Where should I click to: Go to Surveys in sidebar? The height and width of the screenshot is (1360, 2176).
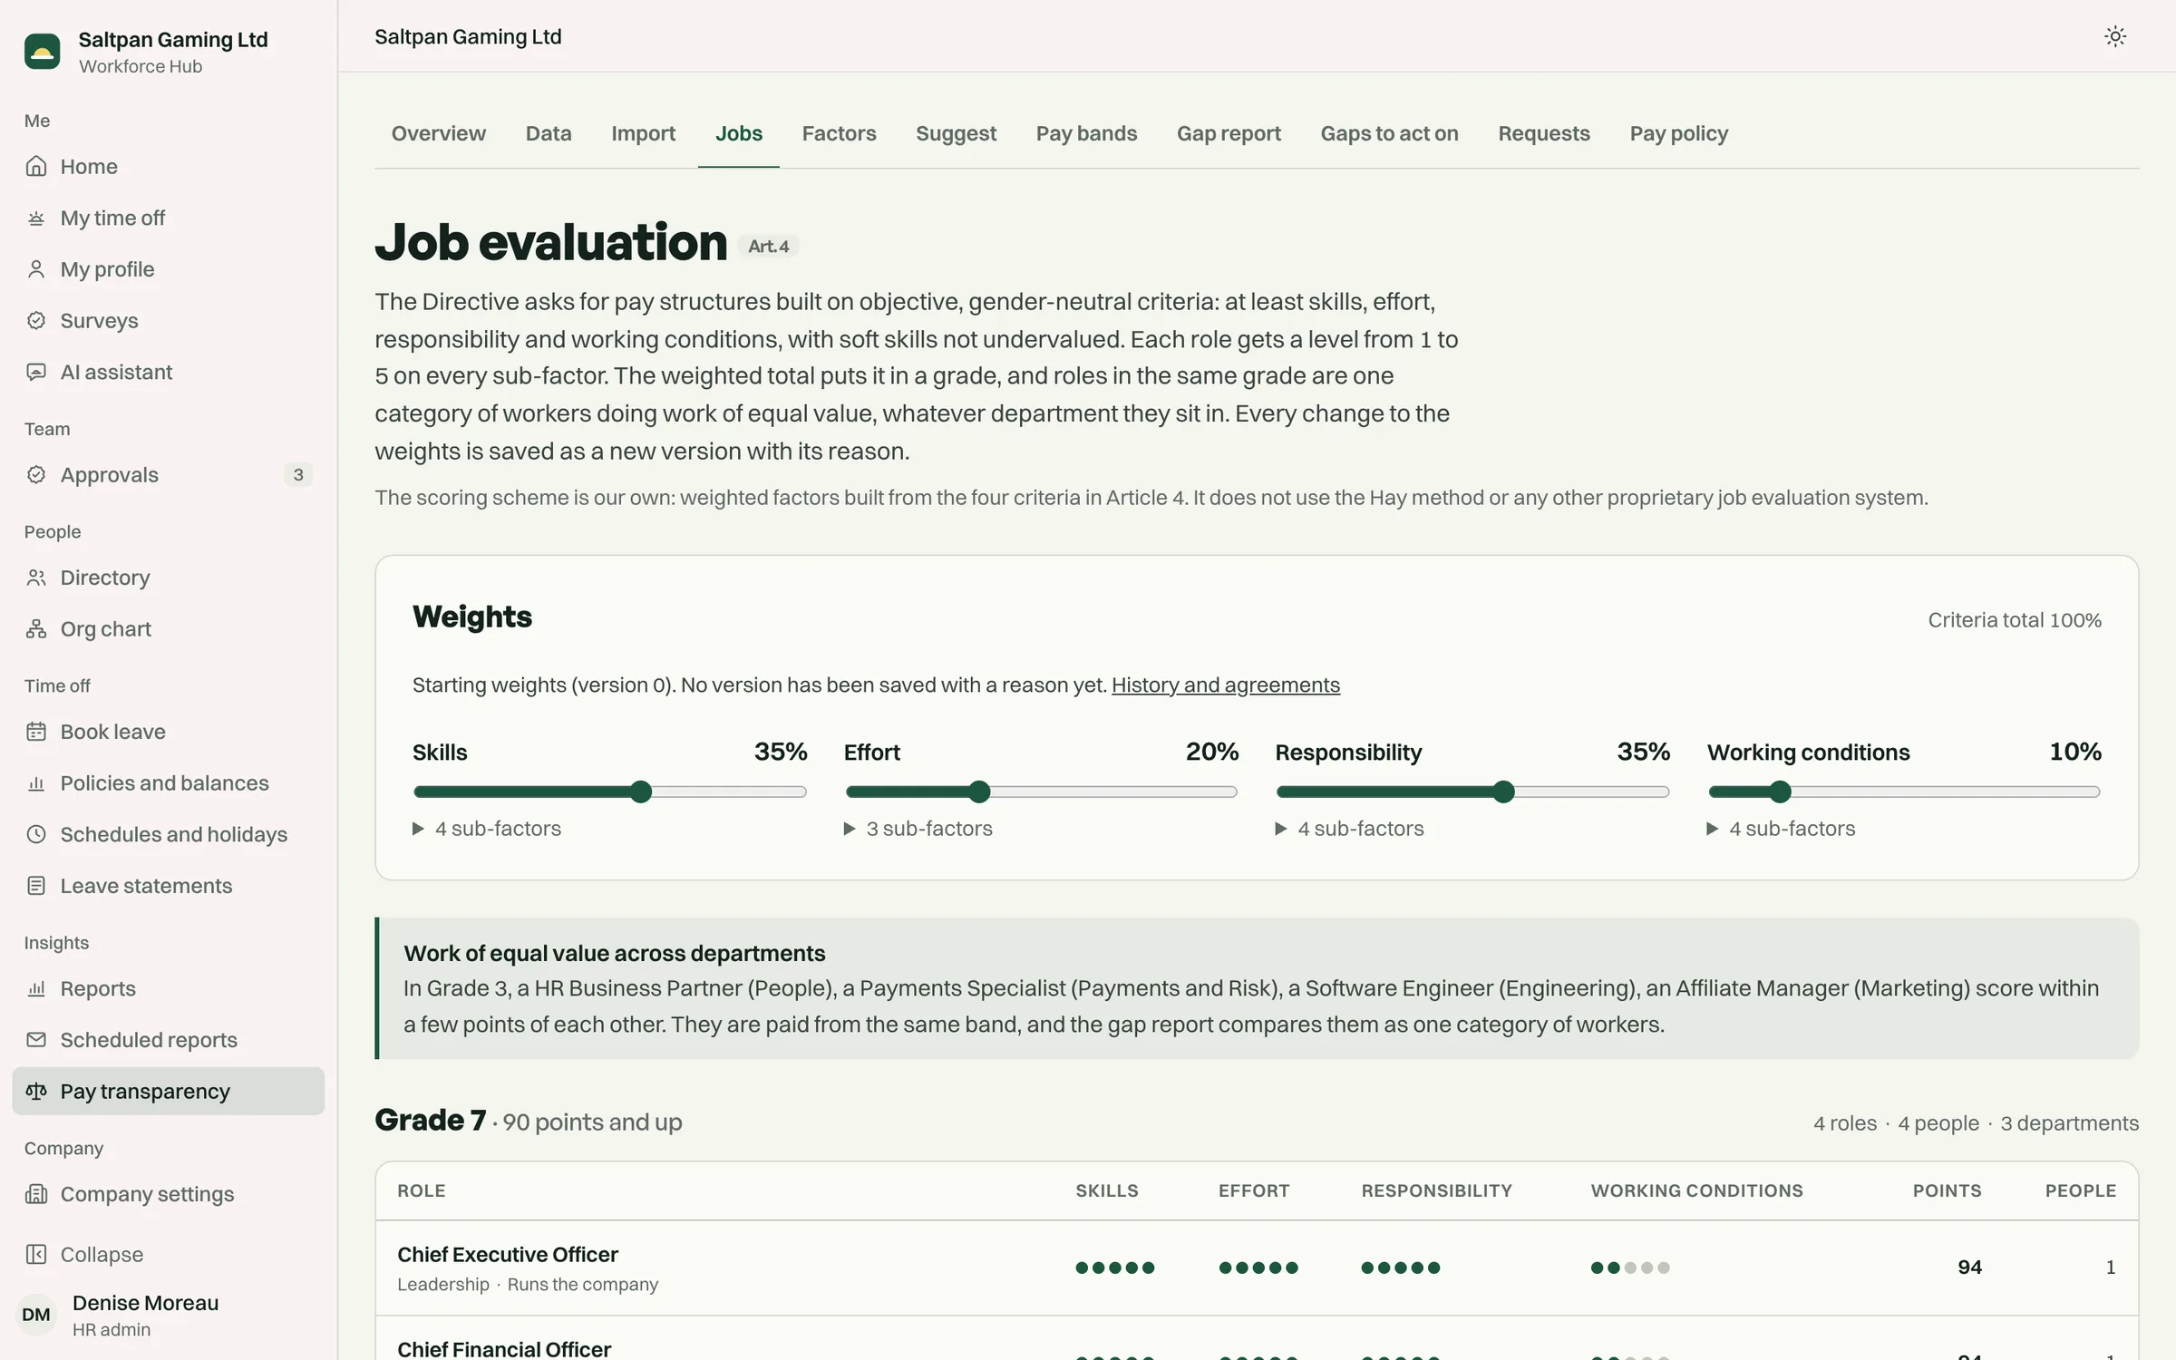click(169, 321)
